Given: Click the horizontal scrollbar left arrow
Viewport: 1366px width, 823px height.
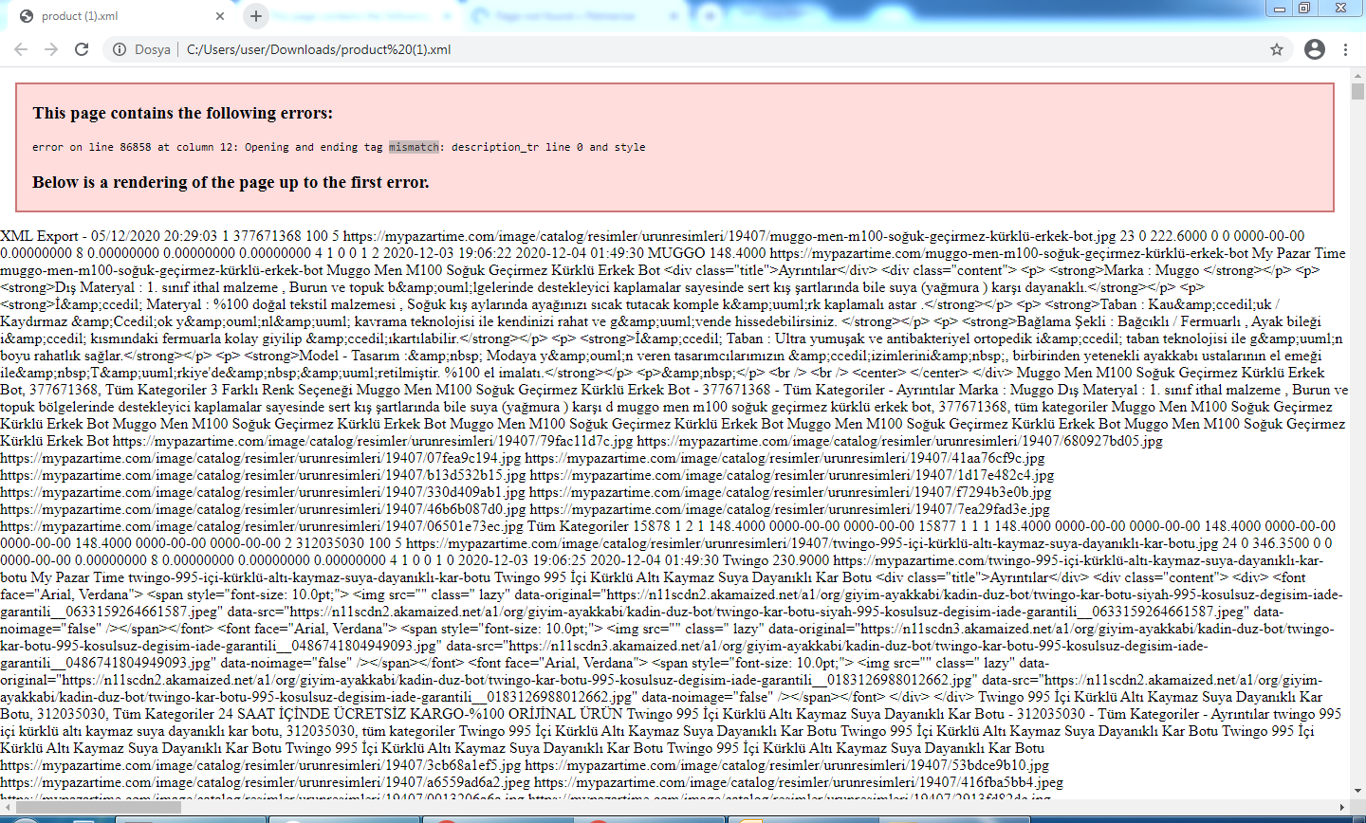Looking at the screenshot, I should [7, 807].
